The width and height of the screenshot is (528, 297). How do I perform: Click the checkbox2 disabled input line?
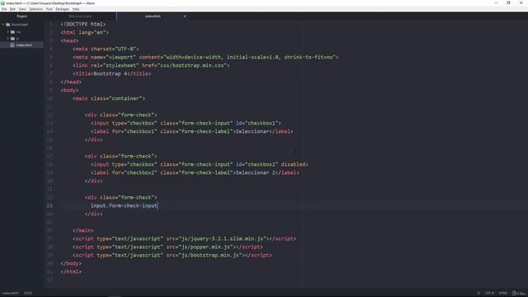click(200, 164)
